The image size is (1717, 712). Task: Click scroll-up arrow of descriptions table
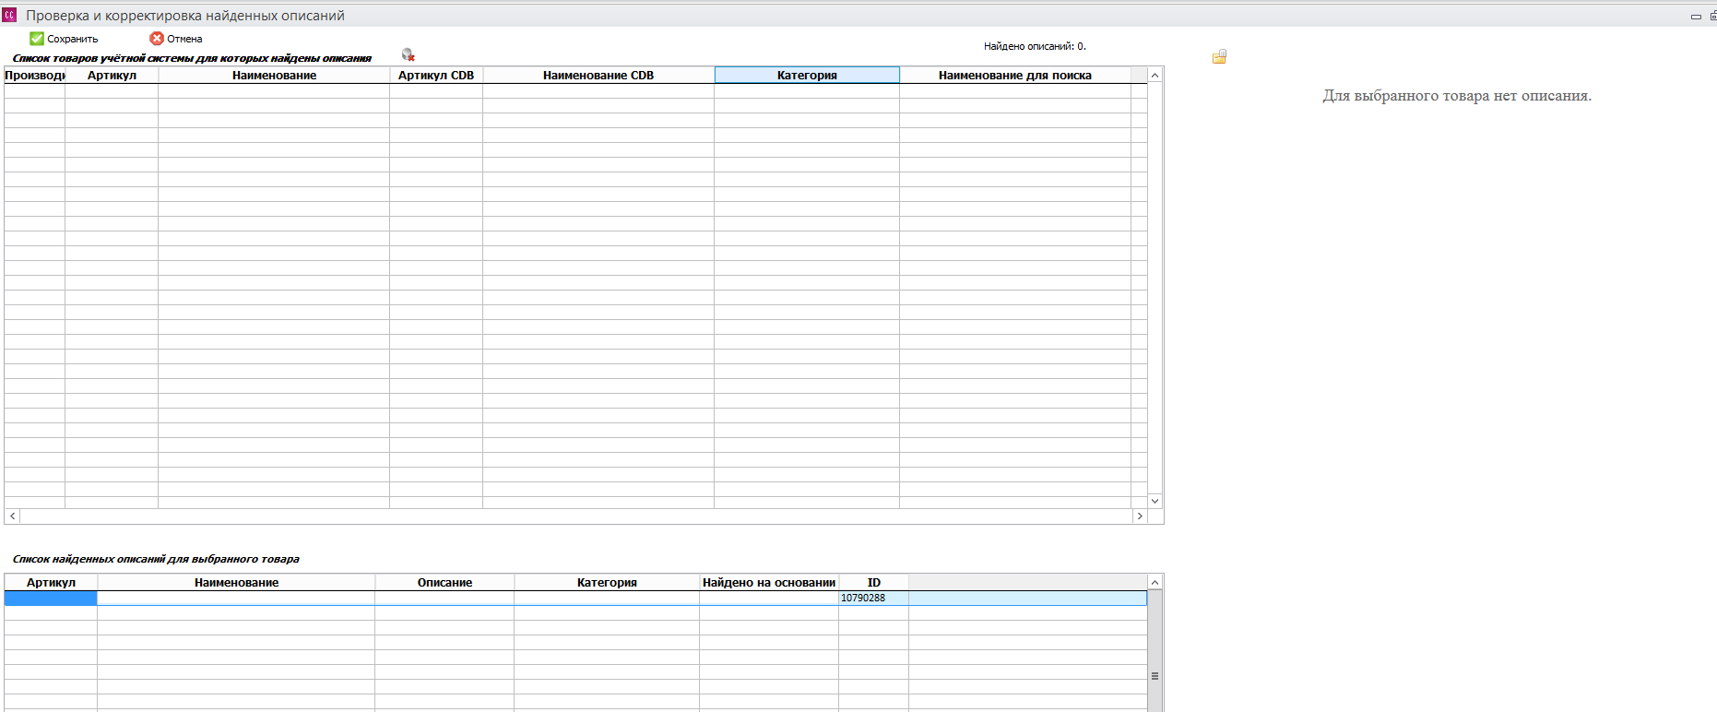coord(1155,582)
